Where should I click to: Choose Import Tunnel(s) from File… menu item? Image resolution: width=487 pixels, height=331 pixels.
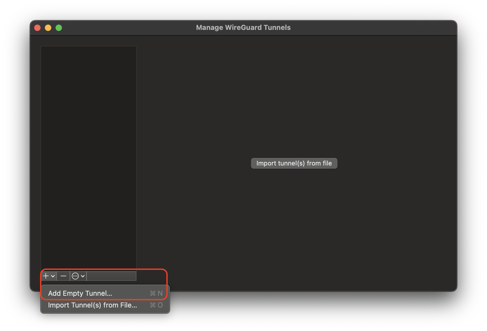point(105,305)
